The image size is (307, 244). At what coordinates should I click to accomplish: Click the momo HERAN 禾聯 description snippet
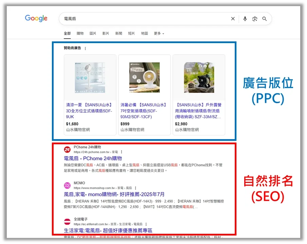coord(144,204)
